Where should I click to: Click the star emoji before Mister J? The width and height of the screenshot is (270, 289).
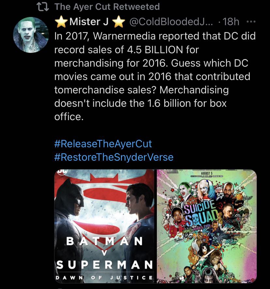pos(60,22)
